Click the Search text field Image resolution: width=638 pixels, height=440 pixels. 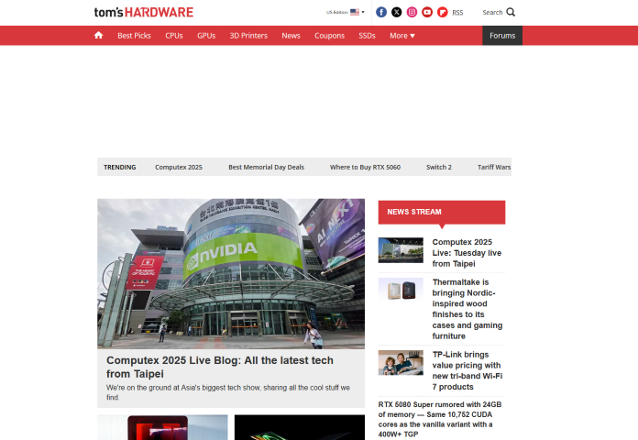492,12
